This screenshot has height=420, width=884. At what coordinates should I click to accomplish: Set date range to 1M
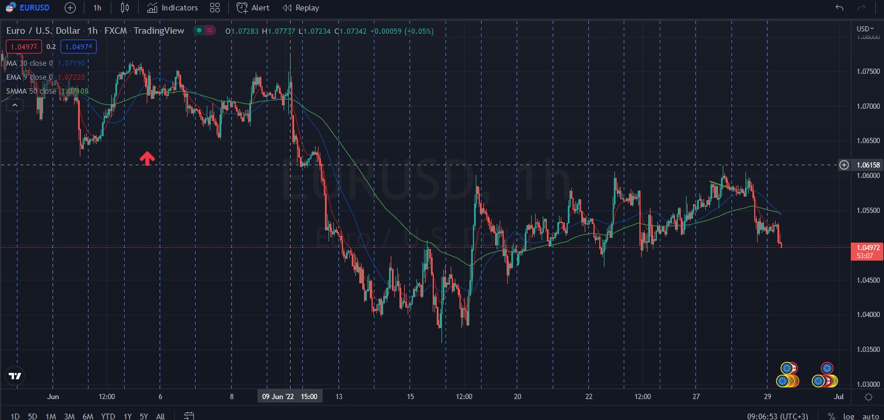[51, 416]
